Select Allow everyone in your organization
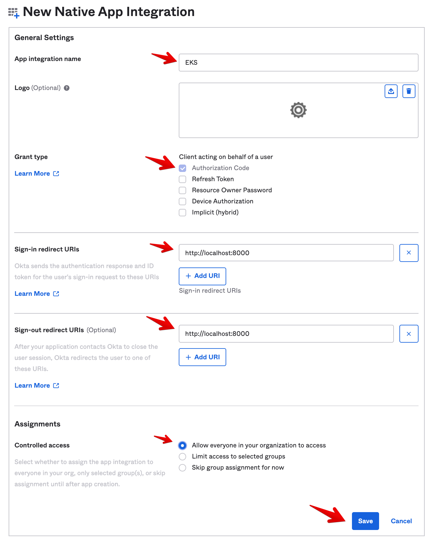The height and width of the screenshot is (538, 429). click(x=183, y=446)
